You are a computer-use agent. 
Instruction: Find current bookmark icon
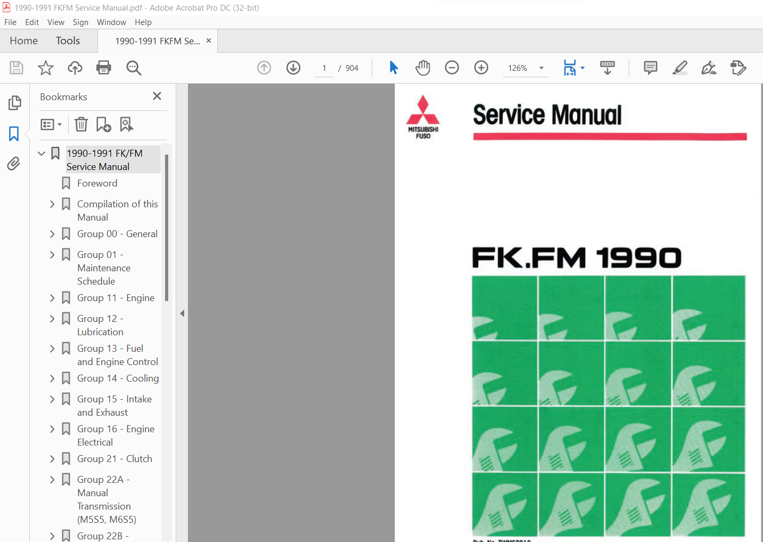tap(127, 124)
